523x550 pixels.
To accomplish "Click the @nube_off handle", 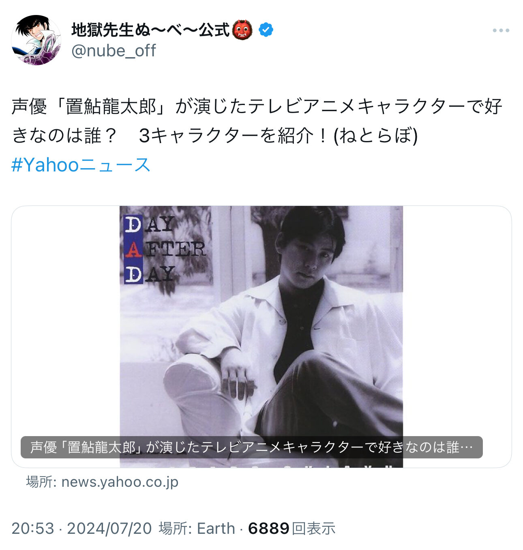I will pyautogui.click(x=114, y=51).
